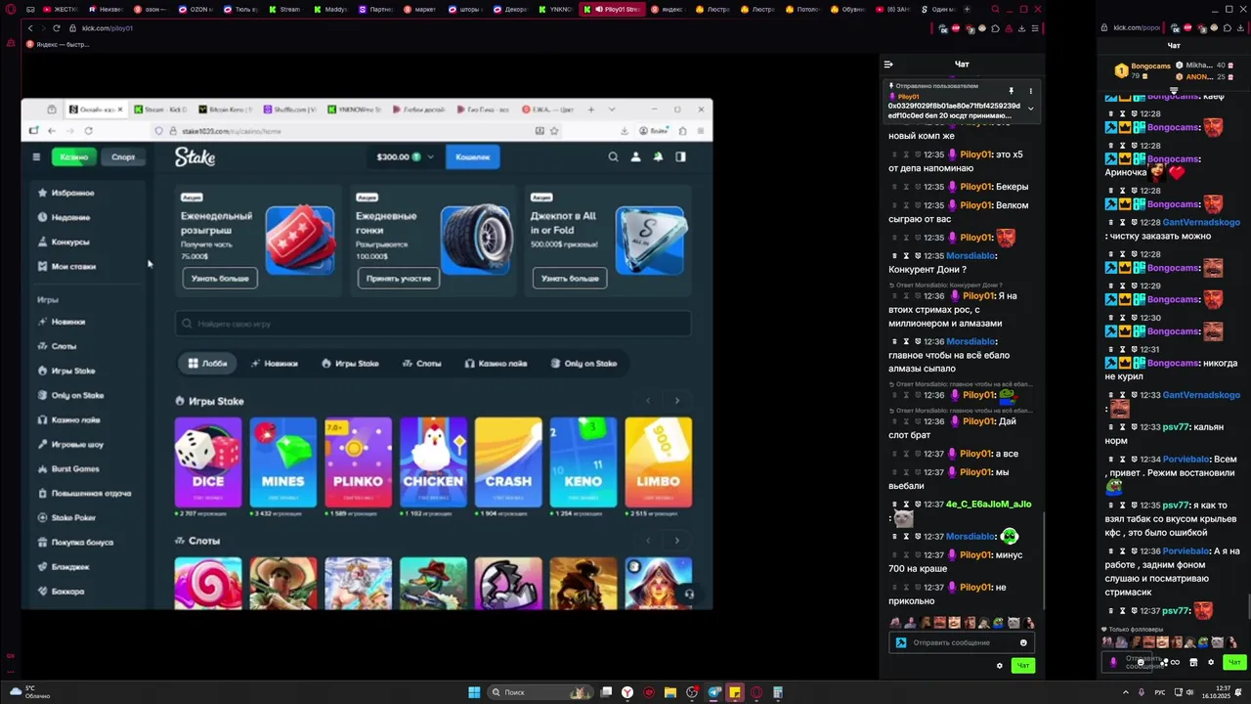
Task: Click the Войти login button in inner browser
Action: (655, 131)
